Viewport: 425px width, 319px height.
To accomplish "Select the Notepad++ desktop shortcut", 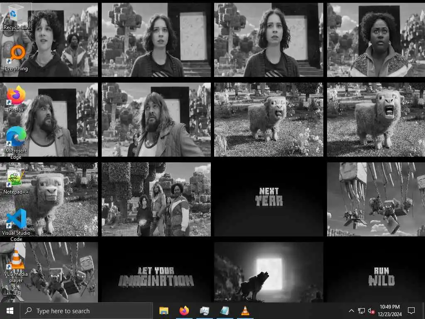I will point(16,182).
